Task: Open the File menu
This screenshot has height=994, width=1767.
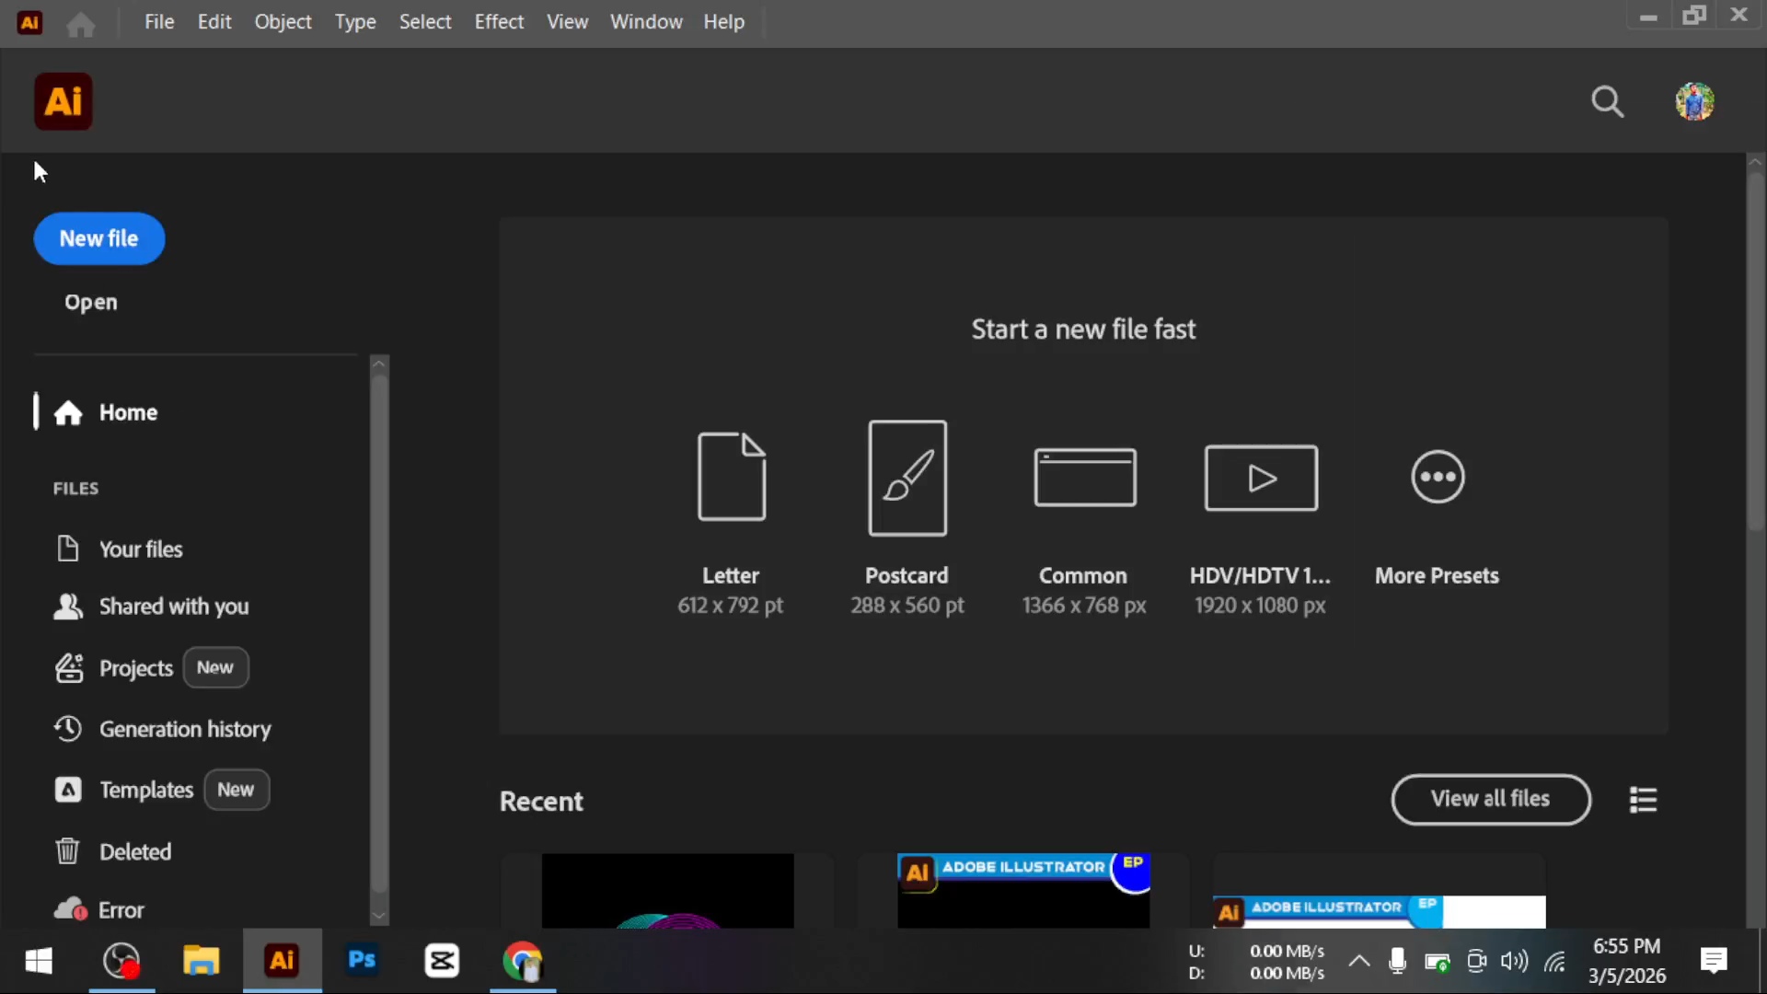Action: 159,22
